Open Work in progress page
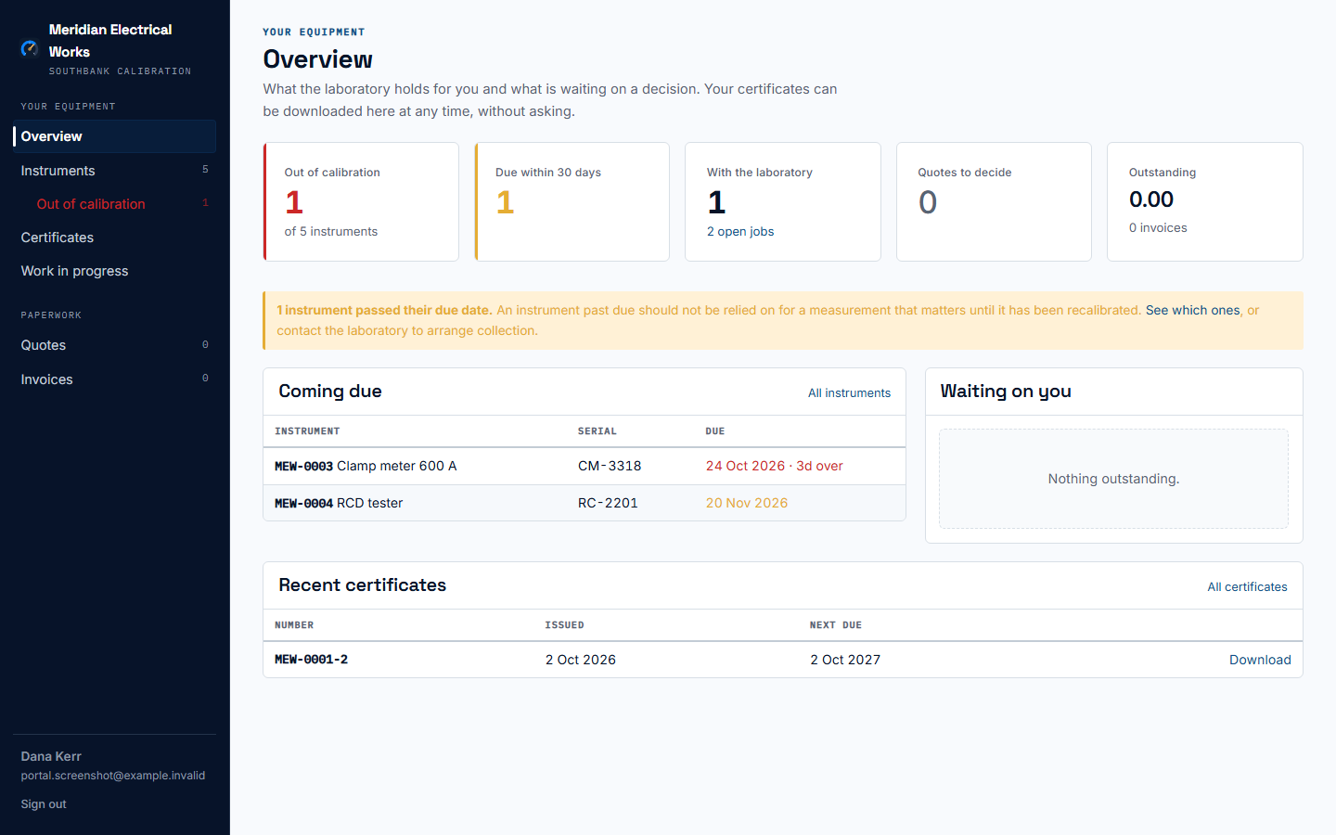1336x835 pixels. click(x=115, y=271)
